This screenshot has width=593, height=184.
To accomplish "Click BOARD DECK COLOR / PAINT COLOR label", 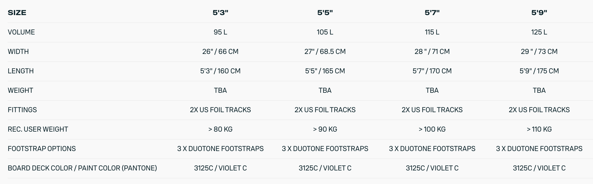I will 82,168.
